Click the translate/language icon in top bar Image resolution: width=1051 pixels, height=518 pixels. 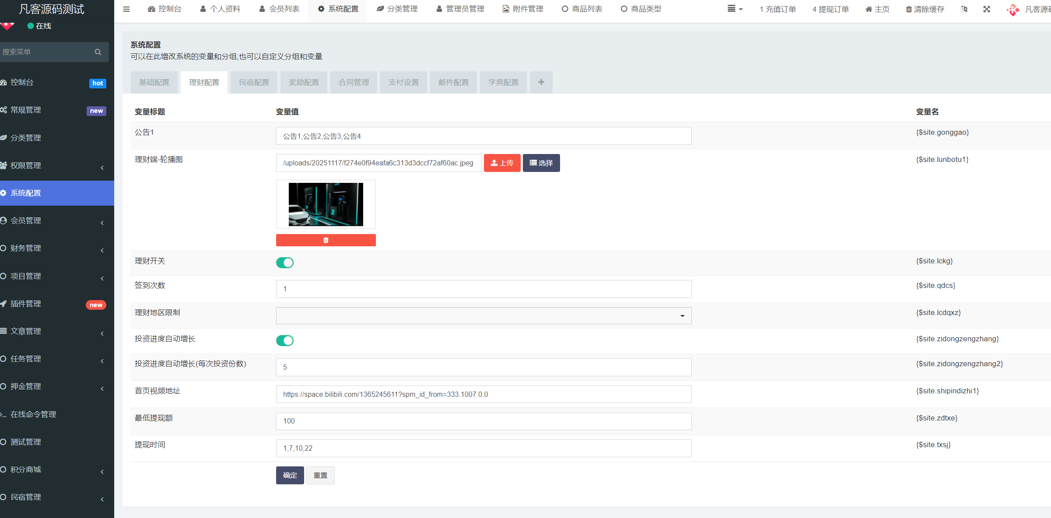point(964,9)
